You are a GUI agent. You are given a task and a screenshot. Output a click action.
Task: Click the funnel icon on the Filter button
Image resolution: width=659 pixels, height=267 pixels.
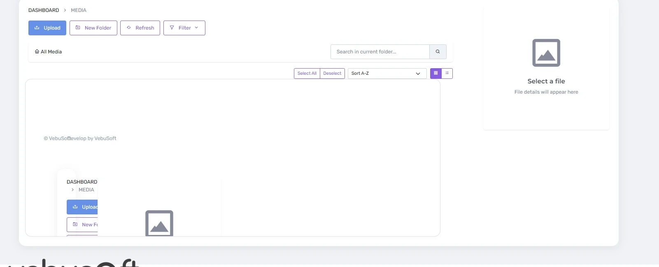pyautogui.click(x=172, y=28)
